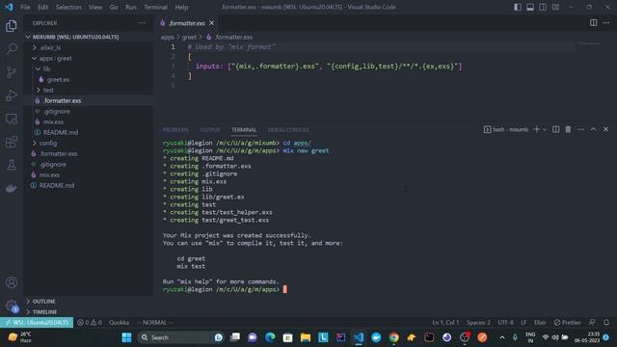
Task: Open File Explorer from taskbar
Action: coord(306,337)
